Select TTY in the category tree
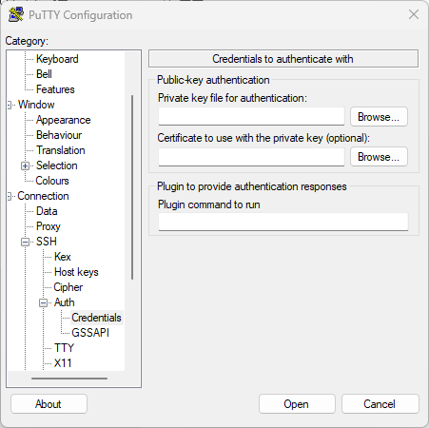 [x=64, y=348]
